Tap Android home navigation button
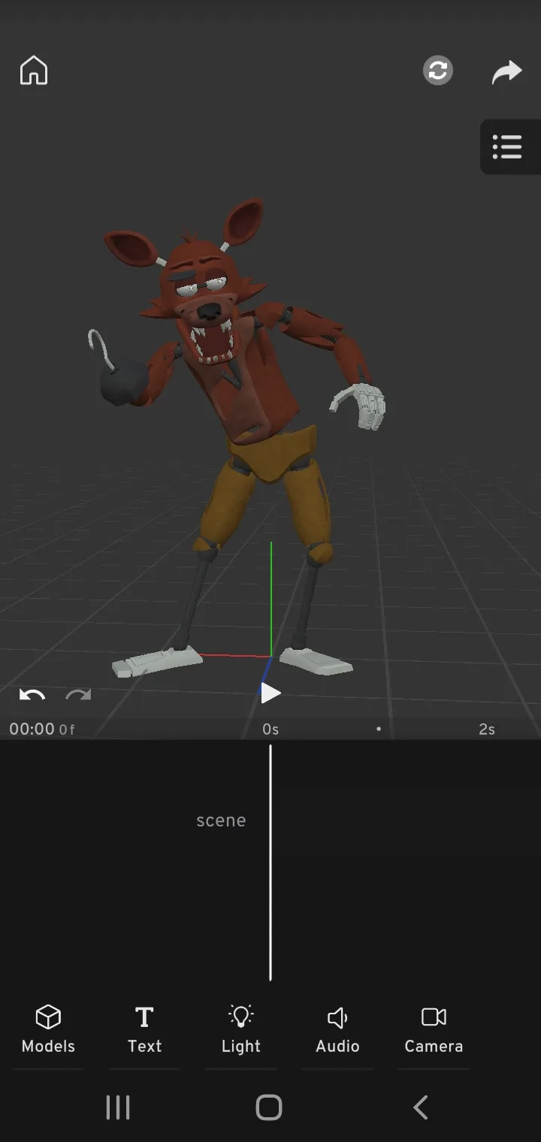 (269, 1107)
